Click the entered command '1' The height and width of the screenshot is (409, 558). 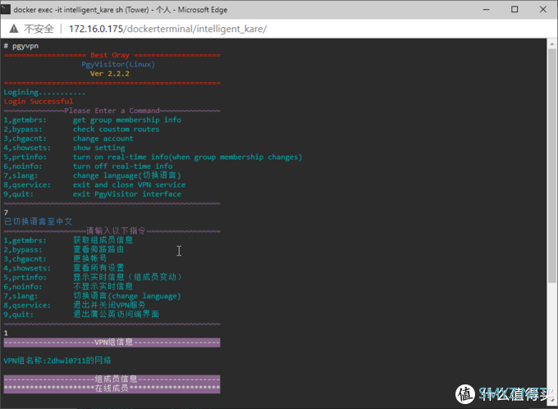[6, 333]
